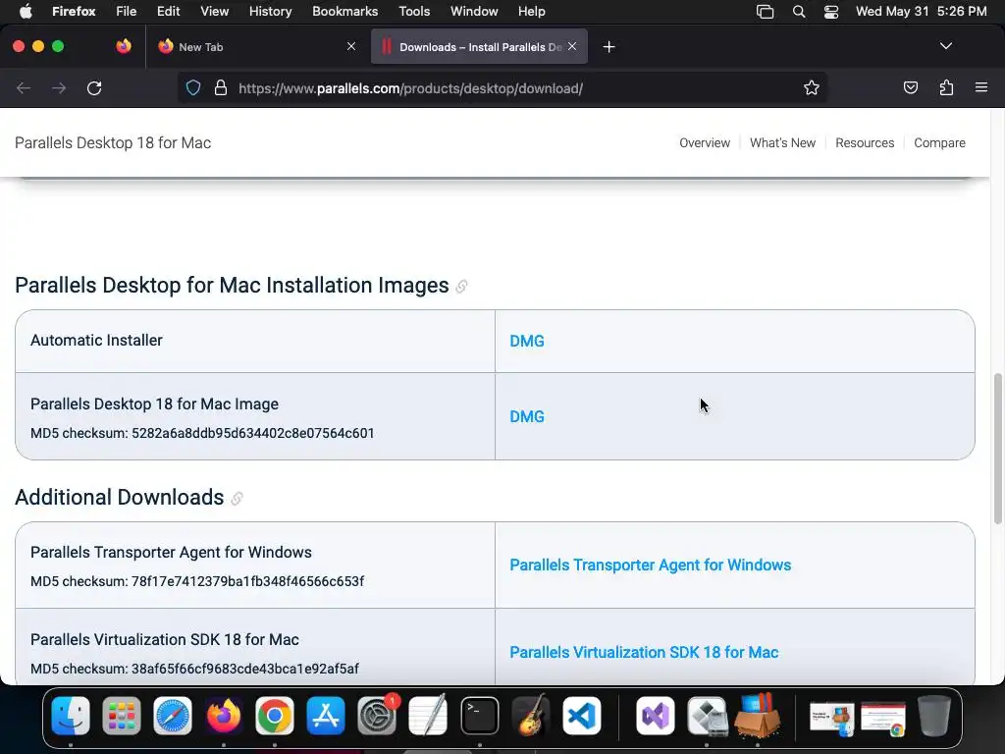Open Finder from the Dock
This screenshot has width=1005, height=754.
[71, 716]
